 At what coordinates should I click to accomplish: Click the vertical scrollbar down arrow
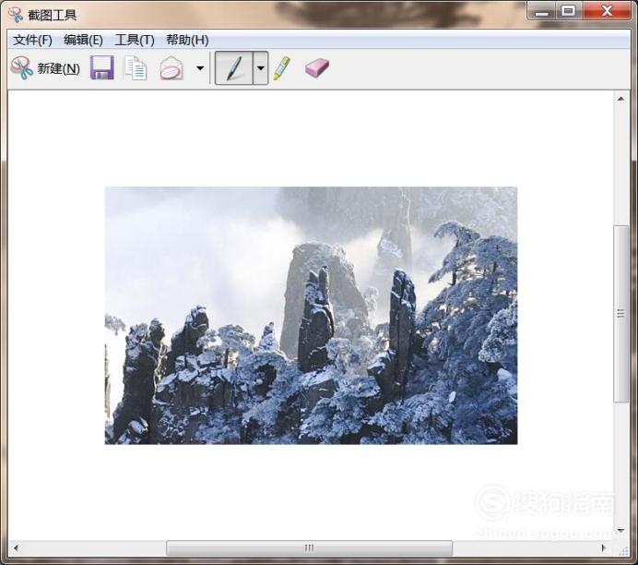620,530
